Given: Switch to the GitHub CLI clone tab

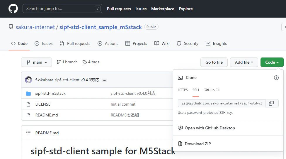Looking at the screenshot, I should [212, 90].
